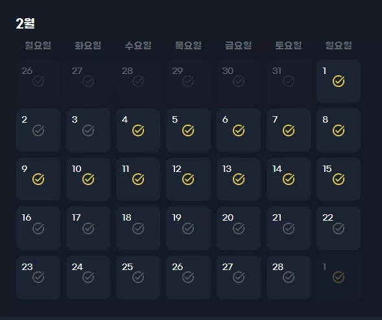382x320 pixels.
Task: Click the gold check icon on February 1
Action: (339, 81)
